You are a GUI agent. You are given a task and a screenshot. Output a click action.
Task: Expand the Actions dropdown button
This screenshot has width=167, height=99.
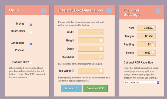(71, 88)
